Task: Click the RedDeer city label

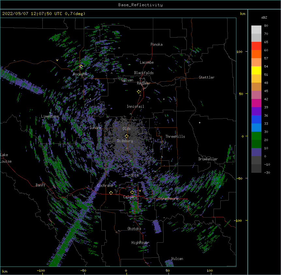Action: (x=143, y=83)
